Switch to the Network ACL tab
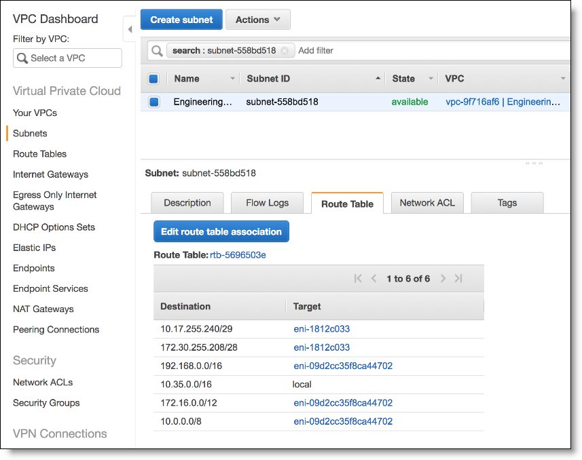Screen dimensions: 582x460 click(427, 203)
